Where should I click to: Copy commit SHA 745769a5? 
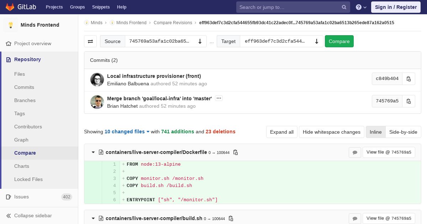click(x=408, y=101)
